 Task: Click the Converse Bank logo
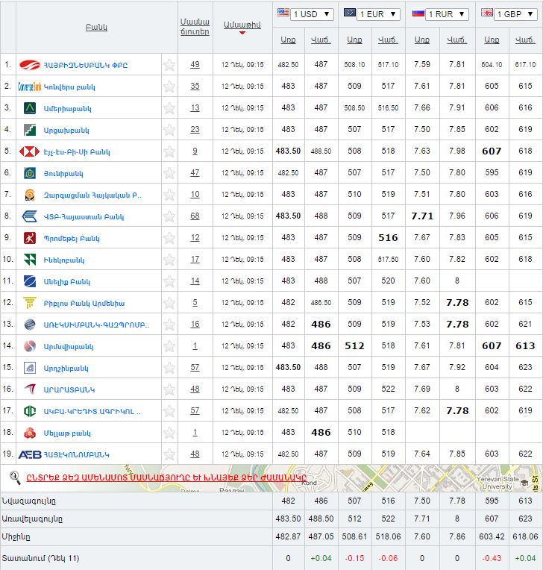coord(30,87)
